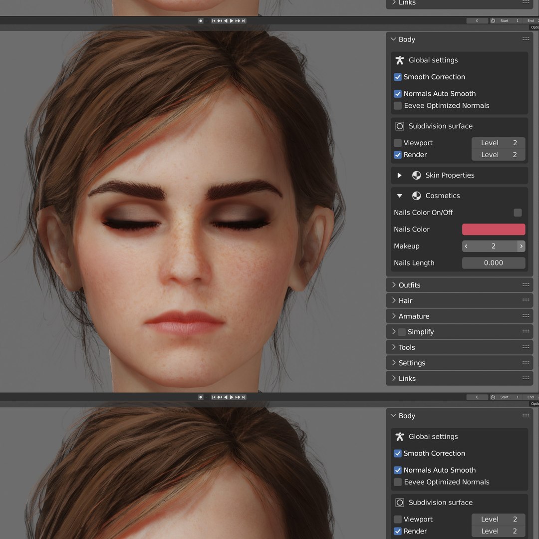Disable Render subdivision in middle Body panel
Screen dimensions: 539x539
point(398,155)
